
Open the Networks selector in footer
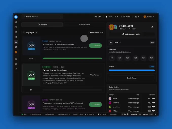pos(49,114)
